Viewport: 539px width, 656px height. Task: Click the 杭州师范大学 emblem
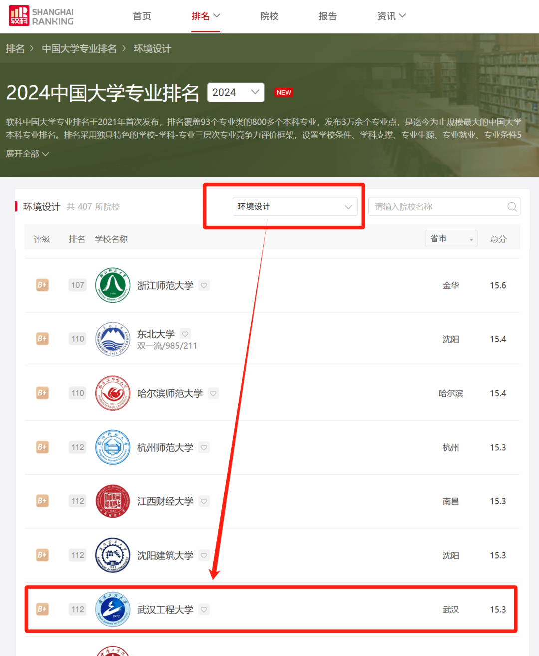(x=113, y=447)
